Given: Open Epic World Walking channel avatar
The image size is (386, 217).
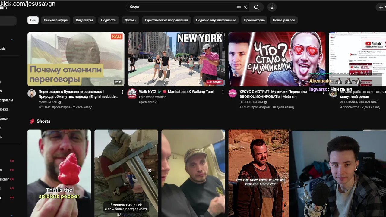Looking at the screenshot, I should tap(132, 93).
